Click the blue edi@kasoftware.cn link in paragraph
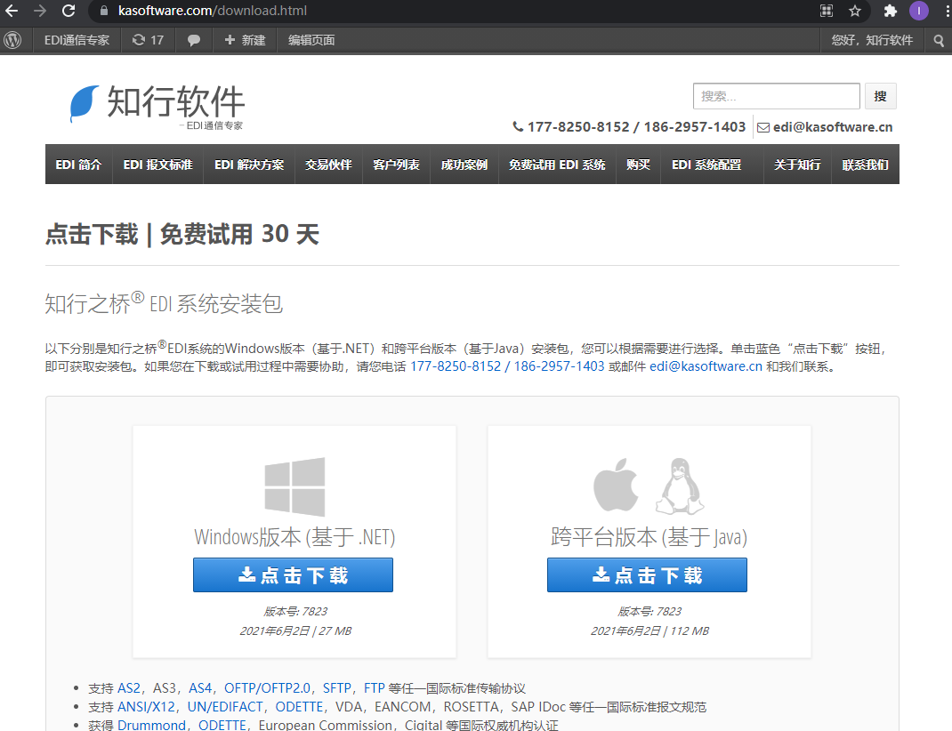 tap(706, 366)
